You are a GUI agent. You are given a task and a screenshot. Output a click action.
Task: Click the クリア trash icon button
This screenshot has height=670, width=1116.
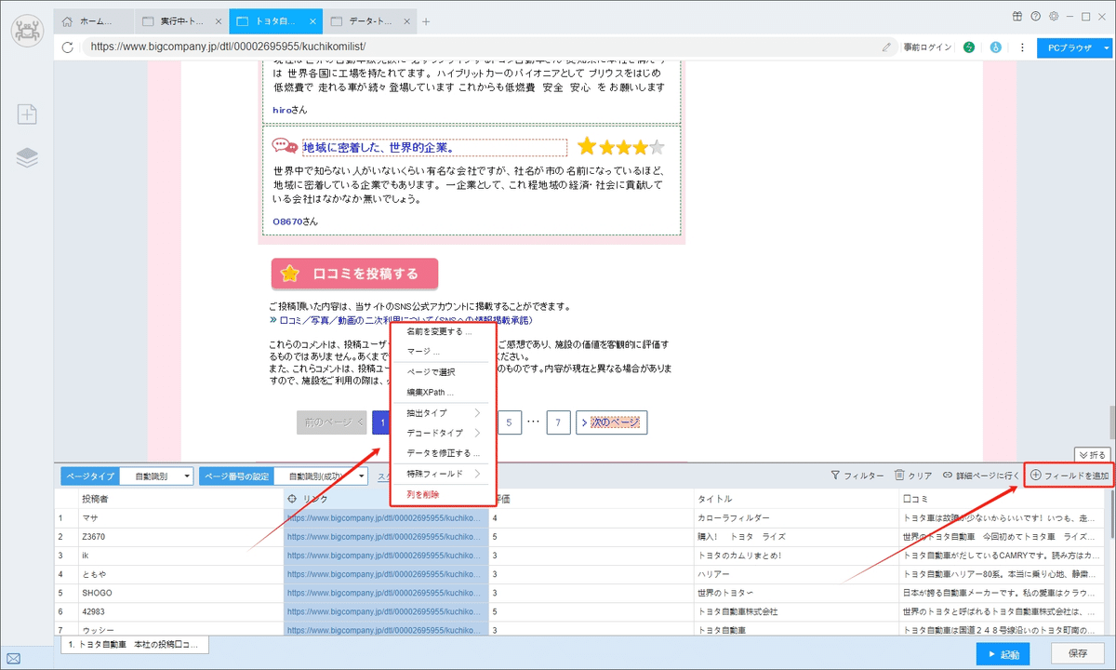[913, 476]
